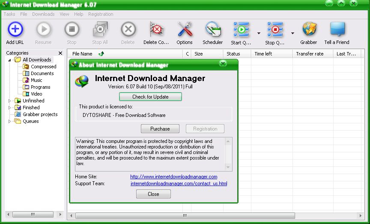Click the 'DYTOSHARE - Free Download Software' license text

(x=124, y=115)
